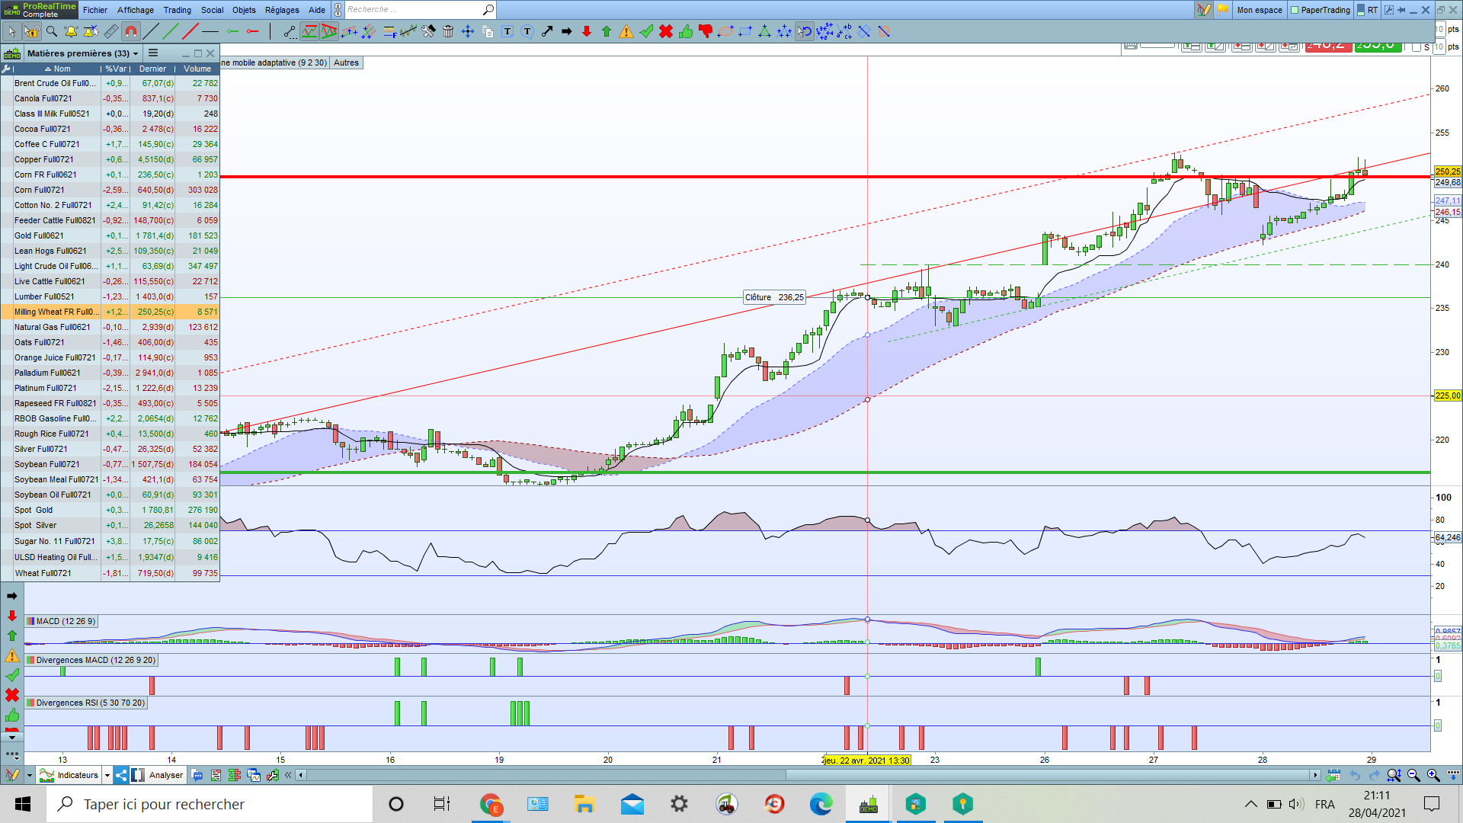
Task: Click the Mon espace button
Action: tap(1259, 10)
